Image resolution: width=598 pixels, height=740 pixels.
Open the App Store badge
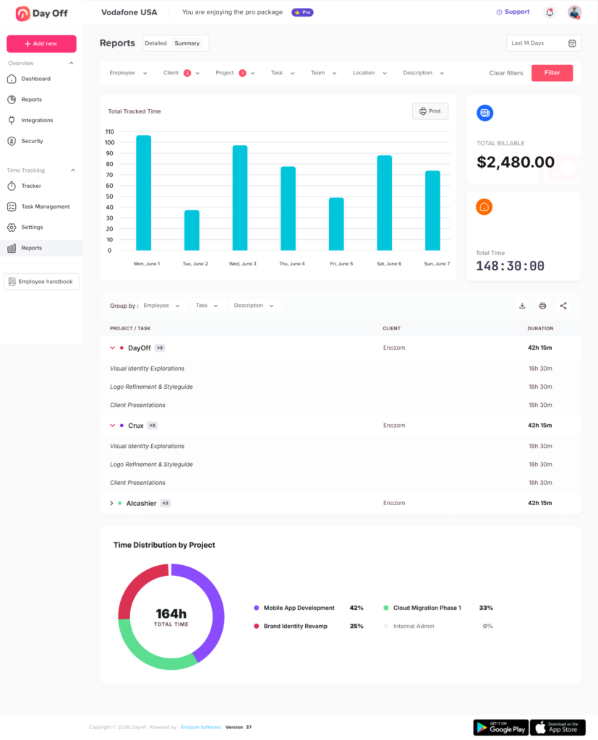558,727
